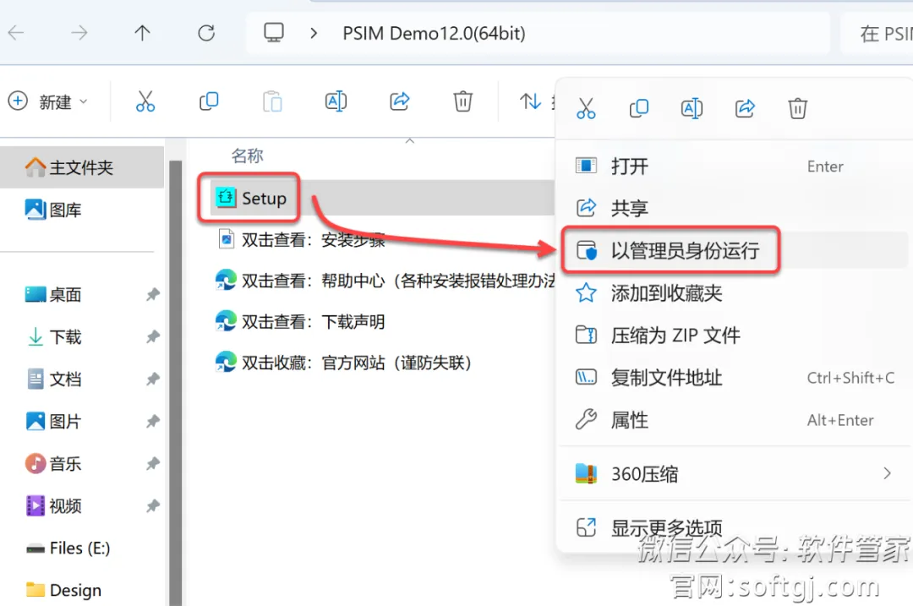
Task: Select shortcut 双击收藏: 官方网站
Action: coord(343,363)
